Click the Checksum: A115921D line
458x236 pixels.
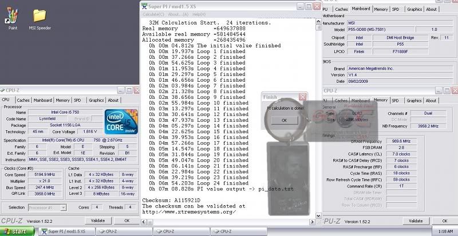171,201
